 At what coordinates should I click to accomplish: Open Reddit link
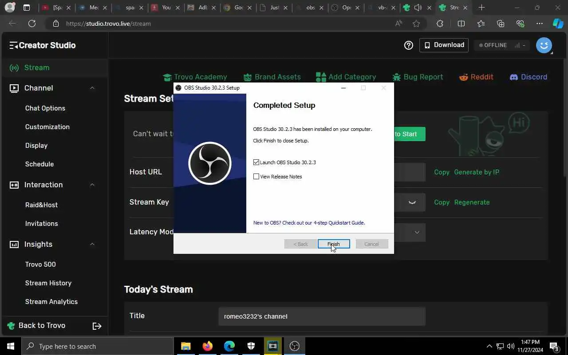point(476,77)
